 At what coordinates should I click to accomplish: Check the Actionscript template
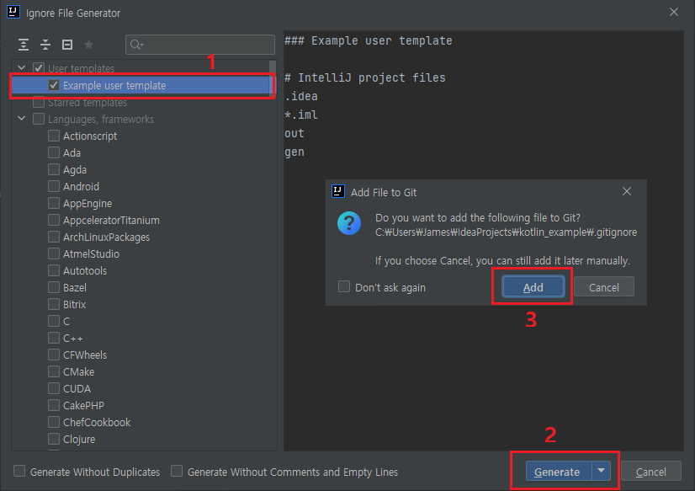coord(54,136)
